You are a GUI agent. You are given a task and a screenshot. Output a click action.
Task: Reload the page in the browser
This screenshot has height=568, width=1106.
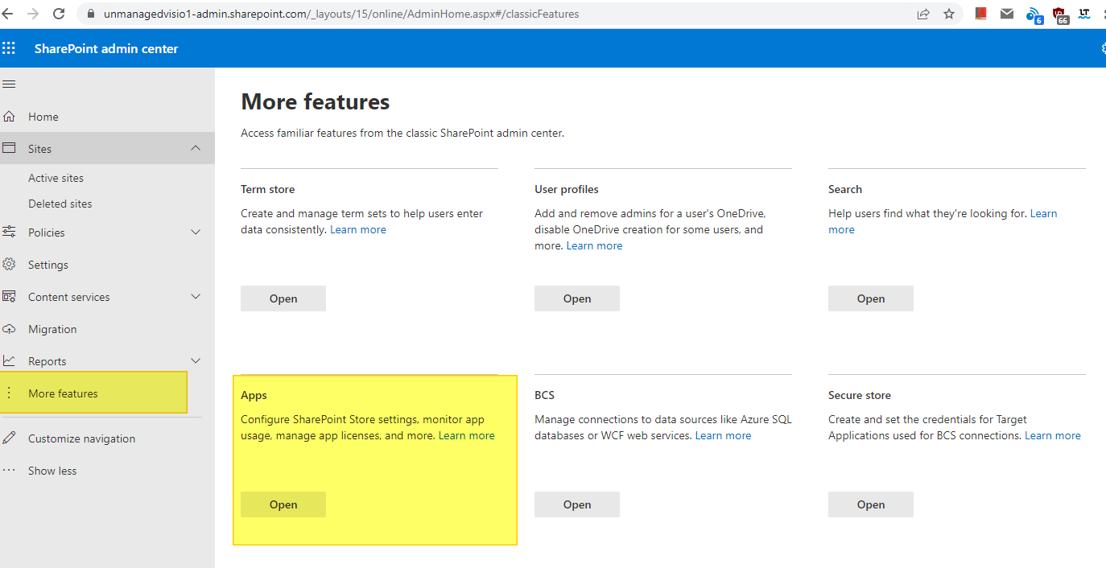59,14
